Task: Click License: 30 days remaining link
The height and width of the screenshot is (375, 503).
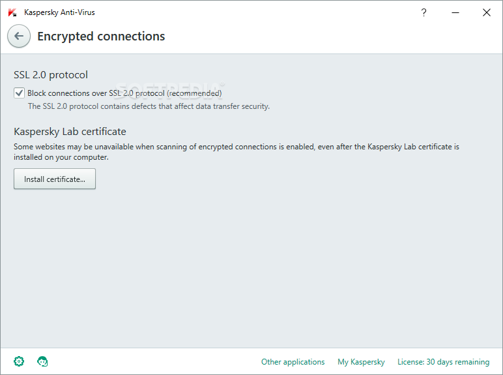Action: [x=443, y=362]
